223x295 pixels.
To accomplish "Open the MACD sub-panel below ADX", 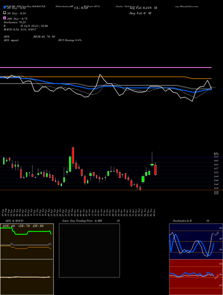I will coord(27,277).
